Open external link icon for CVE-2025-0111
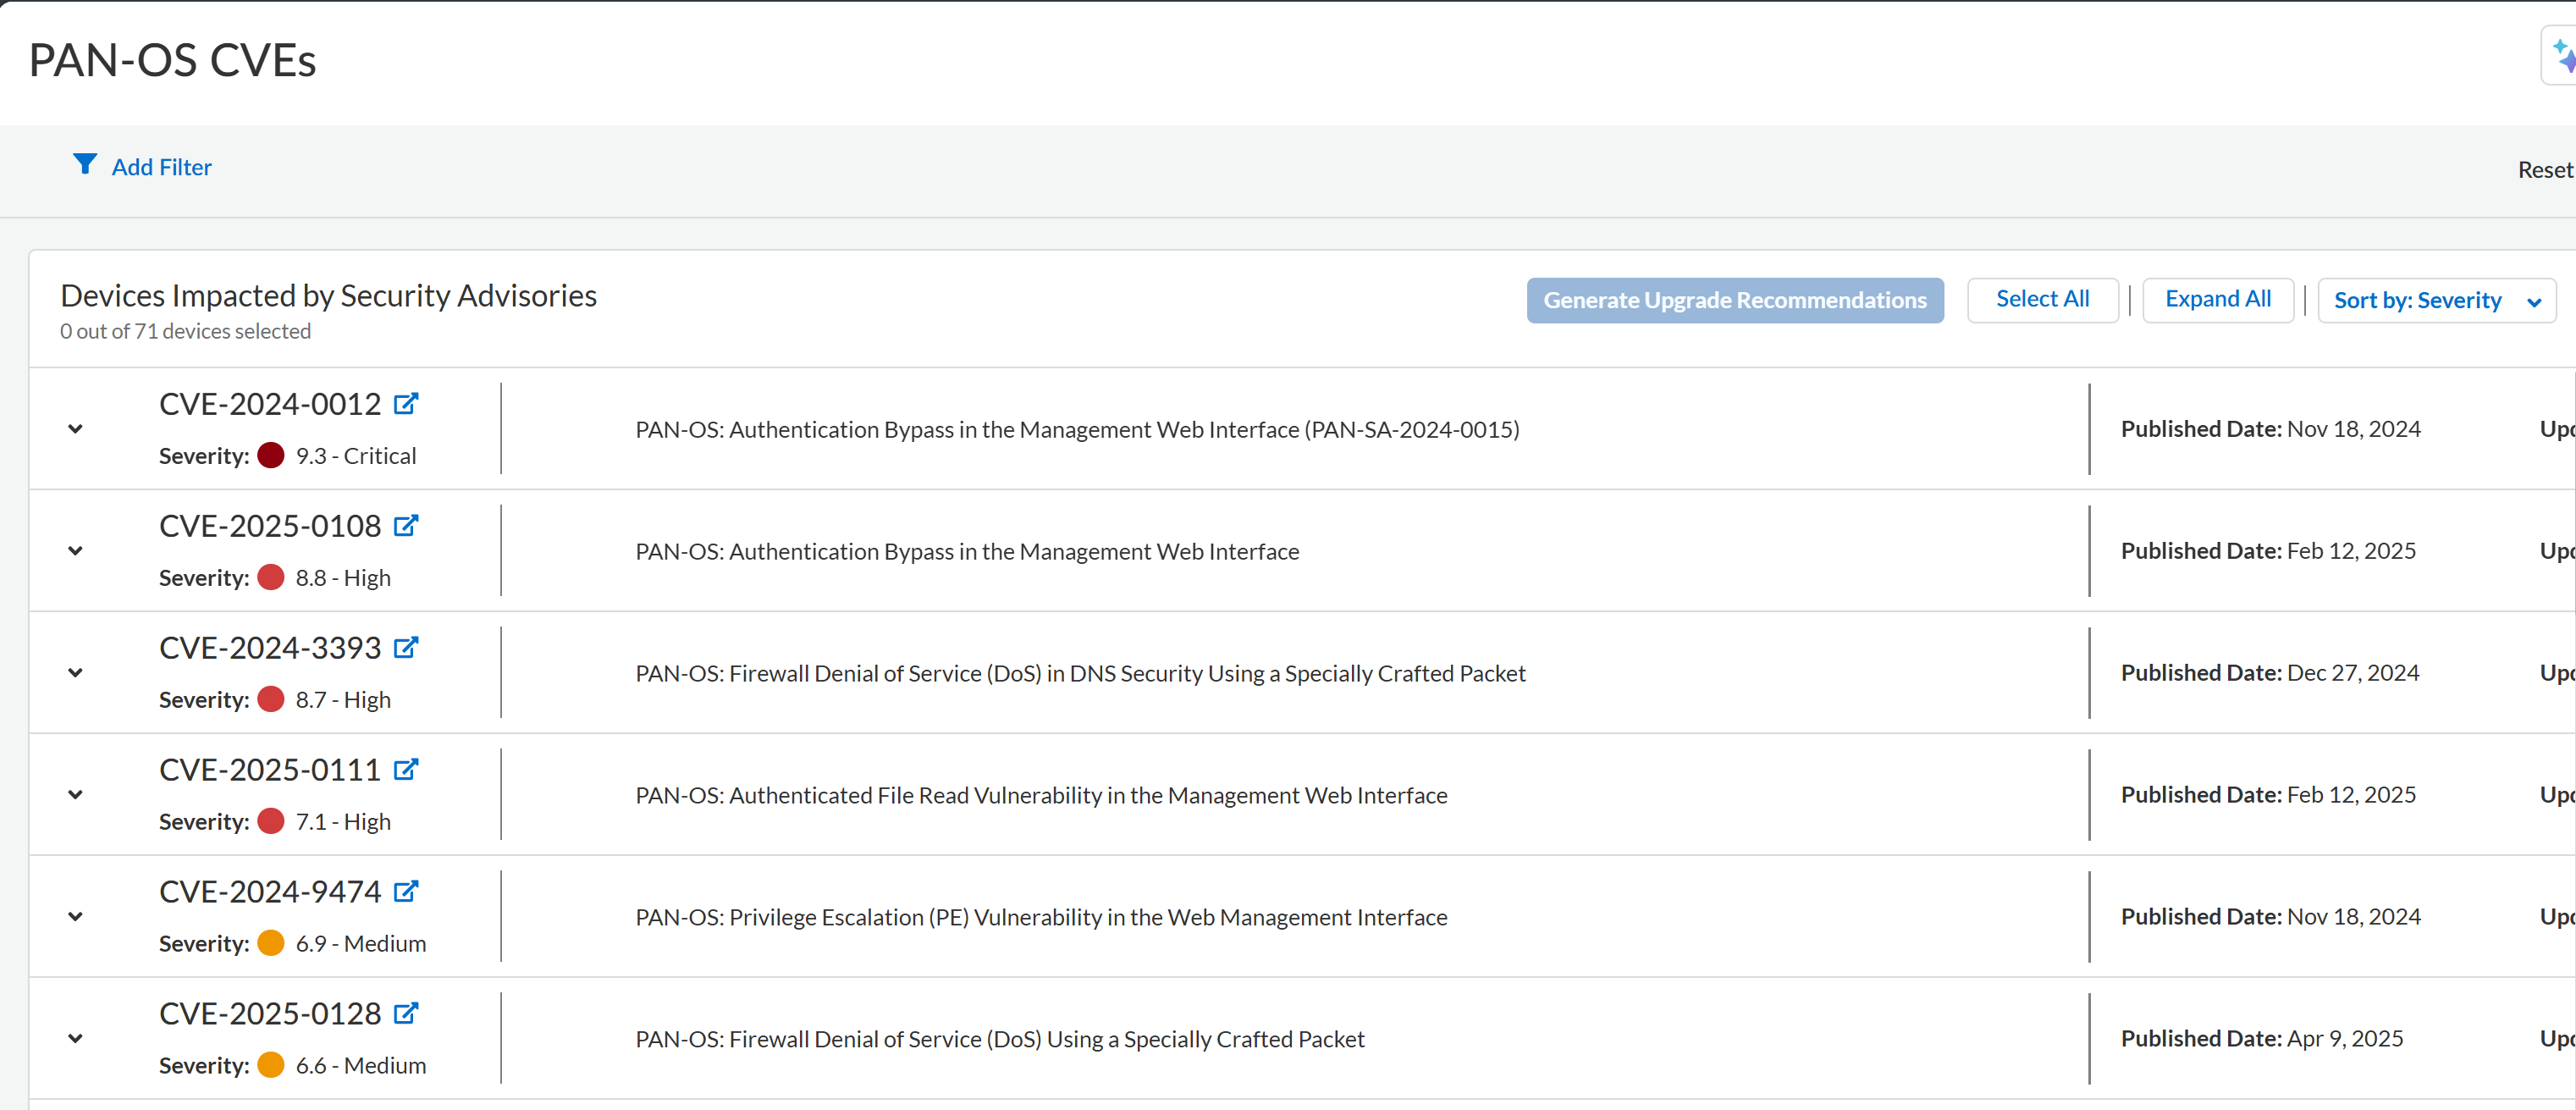The width and height of the screenshot is (2576, 1110). [x=405, y=770]
